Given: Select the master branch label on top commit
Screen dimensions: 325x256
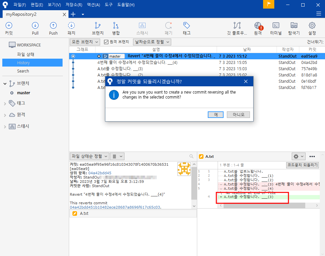Looking at the screenshot, I should point(114,56).
